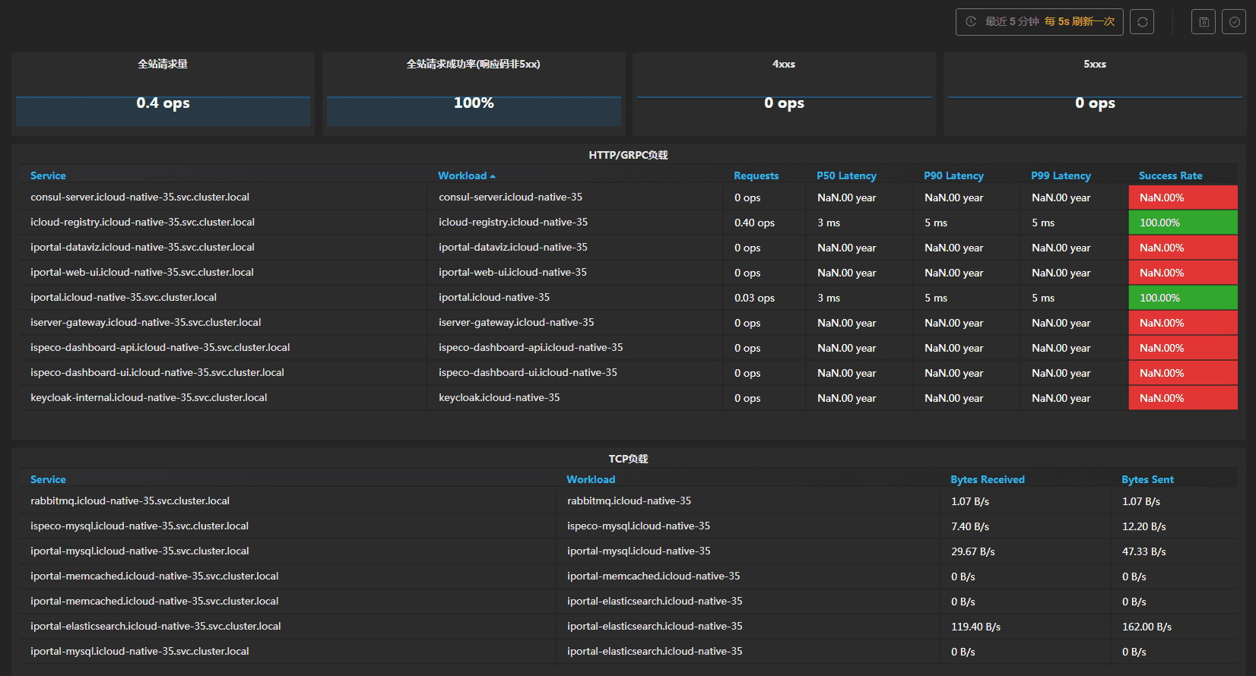Click the Workload sort arrow indicator
The height and width of the screenshot is (676, 1256).
[x=493, y=176]
